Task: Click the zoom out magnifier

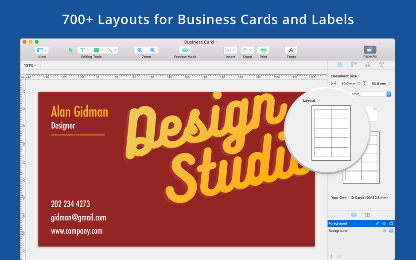Action: coord(140,50)
